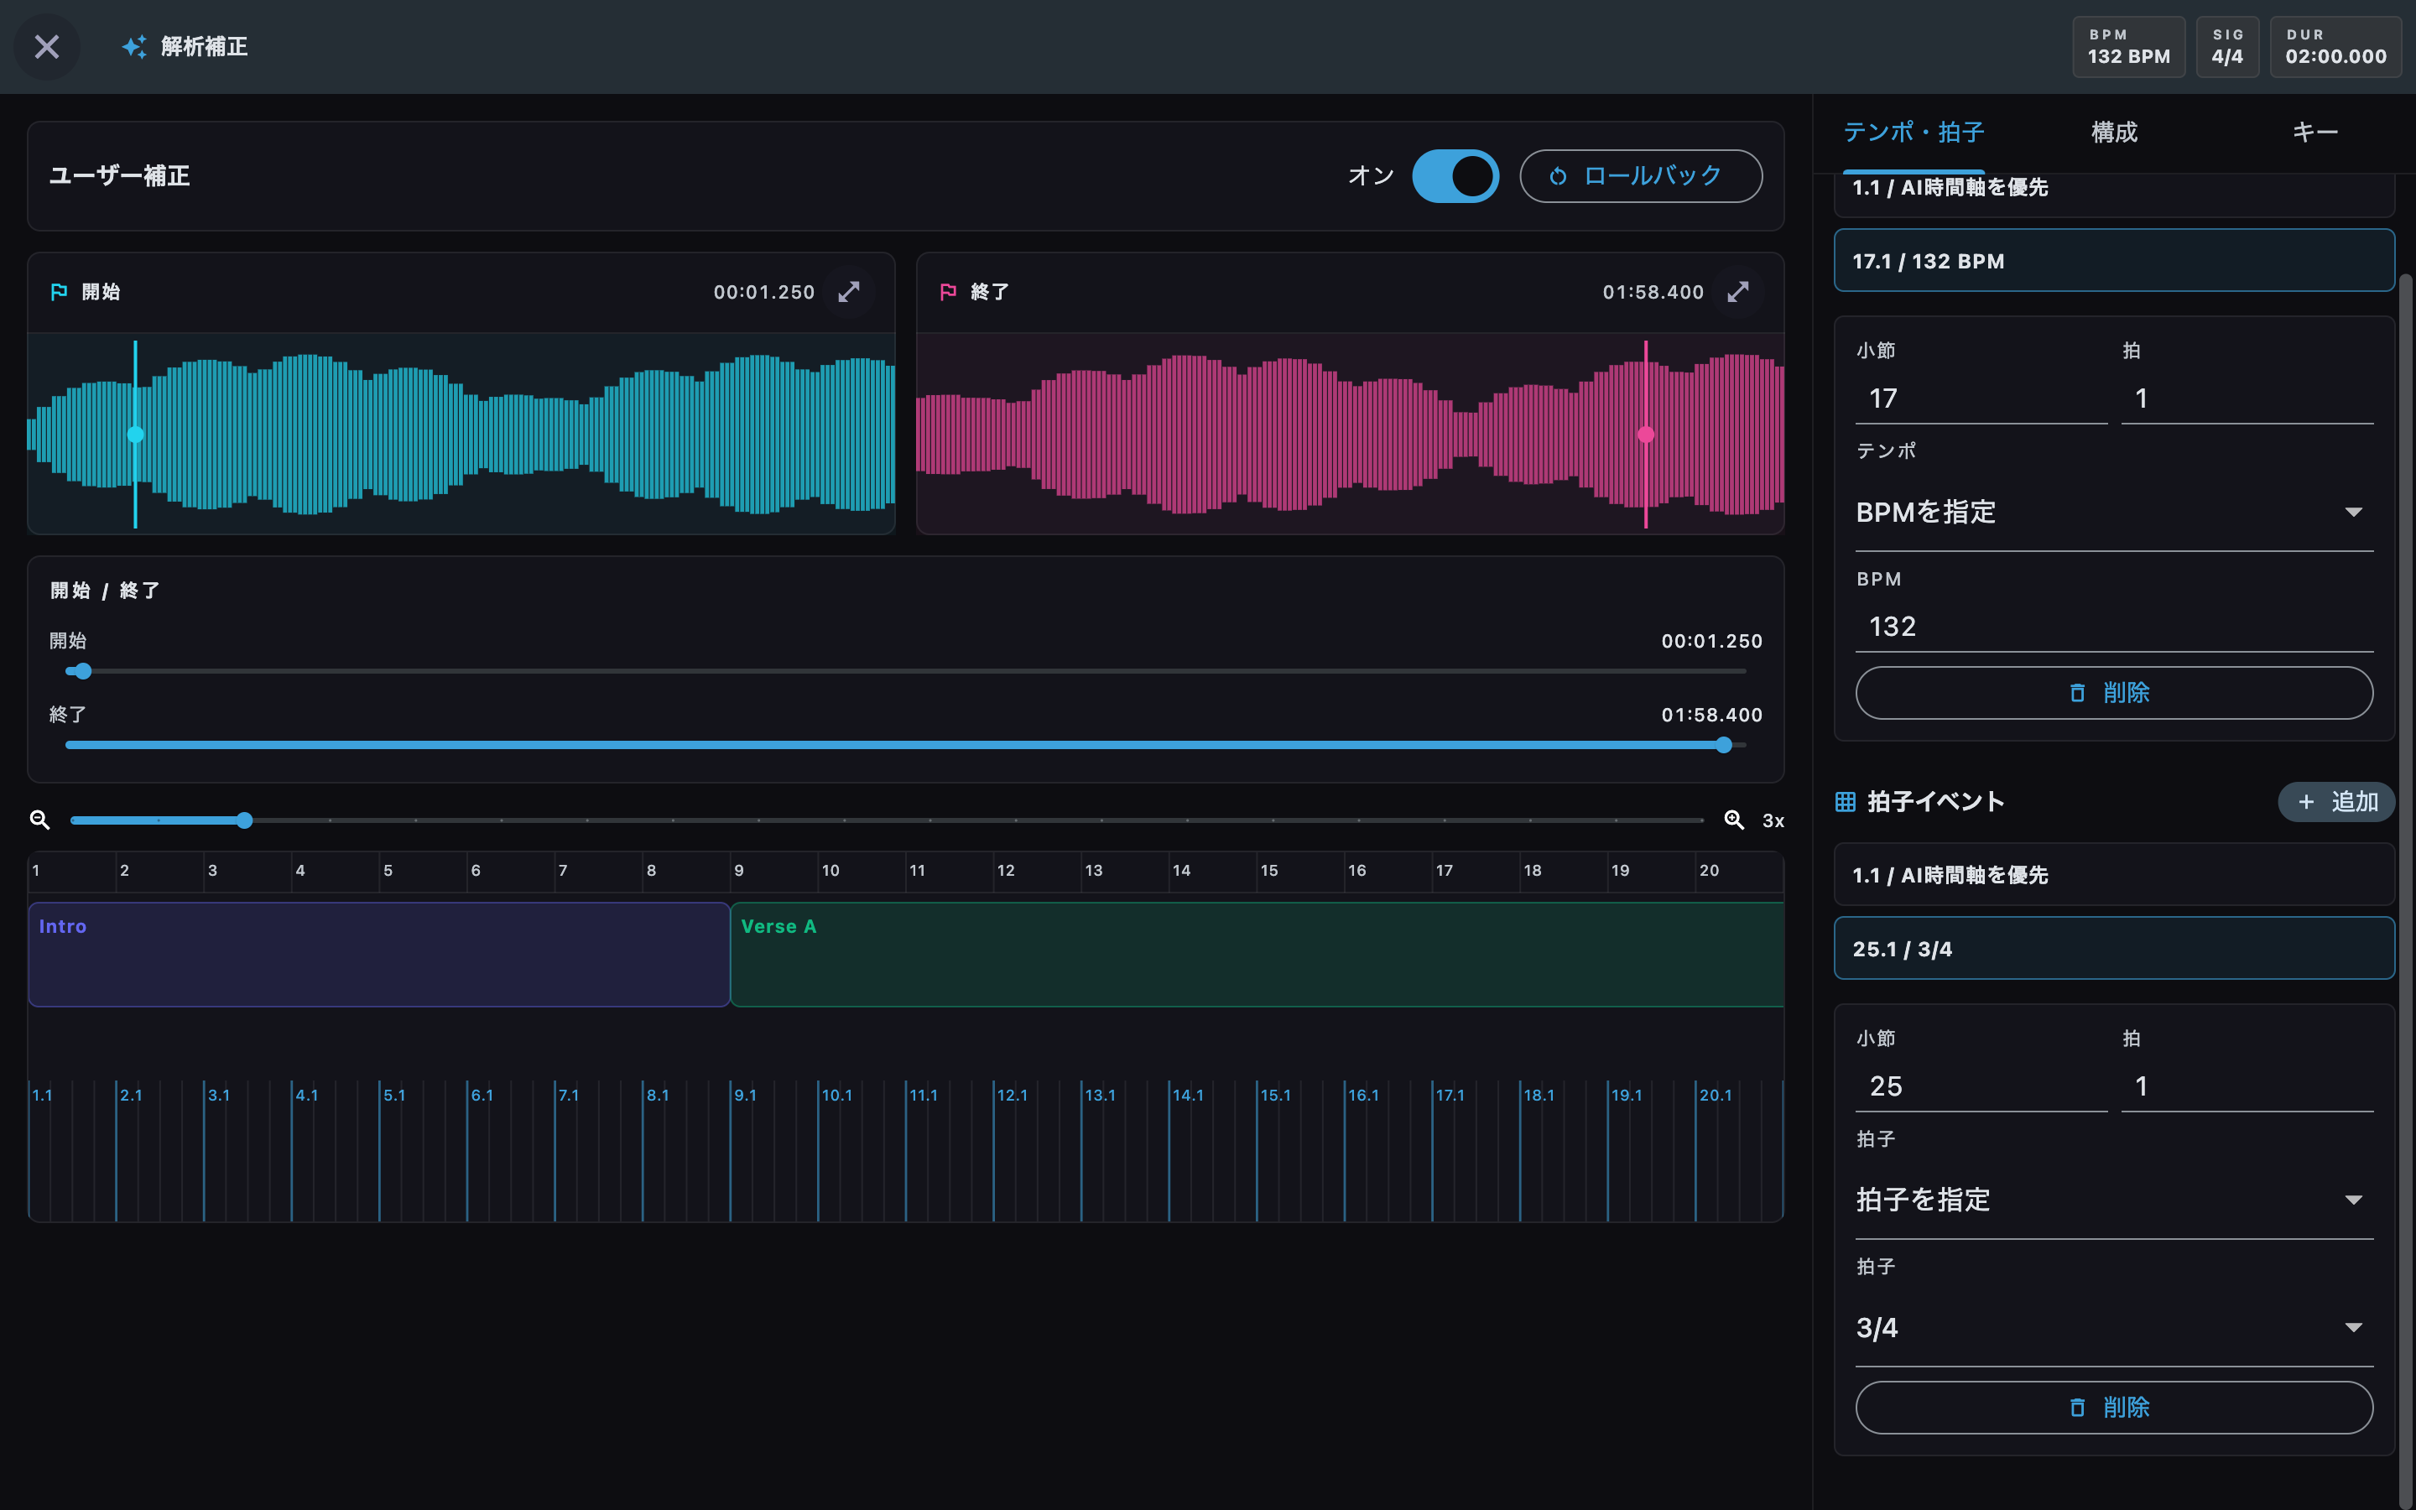Open the 拍子を指定 dropdown
This screenshot has width=2416, height=1510.
tap(2113, 1200)
